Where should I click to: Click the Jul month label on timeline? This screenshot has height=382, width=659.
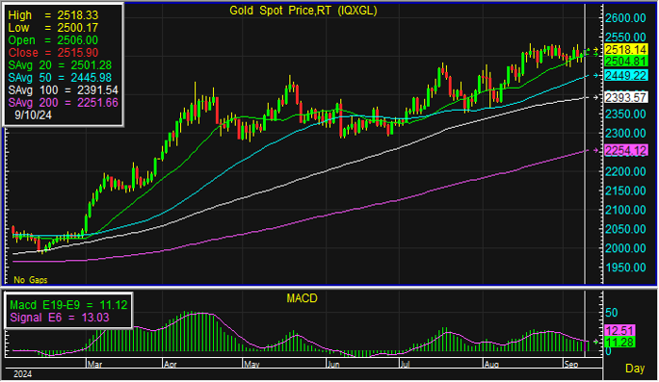tap(405, 364)
